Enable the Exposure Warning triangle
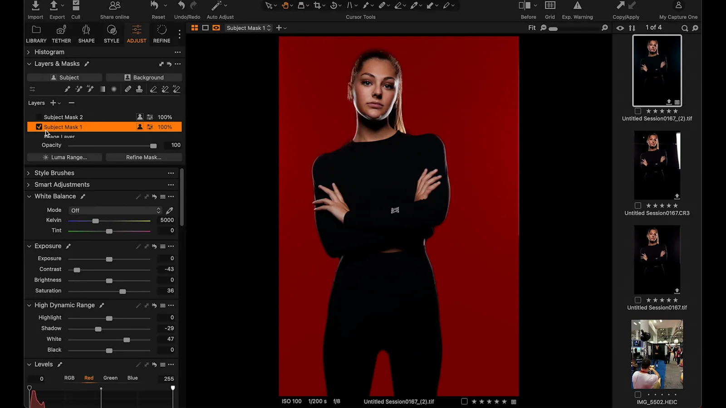The width and height of the screenshot is (726, 408). click(577, 5)
